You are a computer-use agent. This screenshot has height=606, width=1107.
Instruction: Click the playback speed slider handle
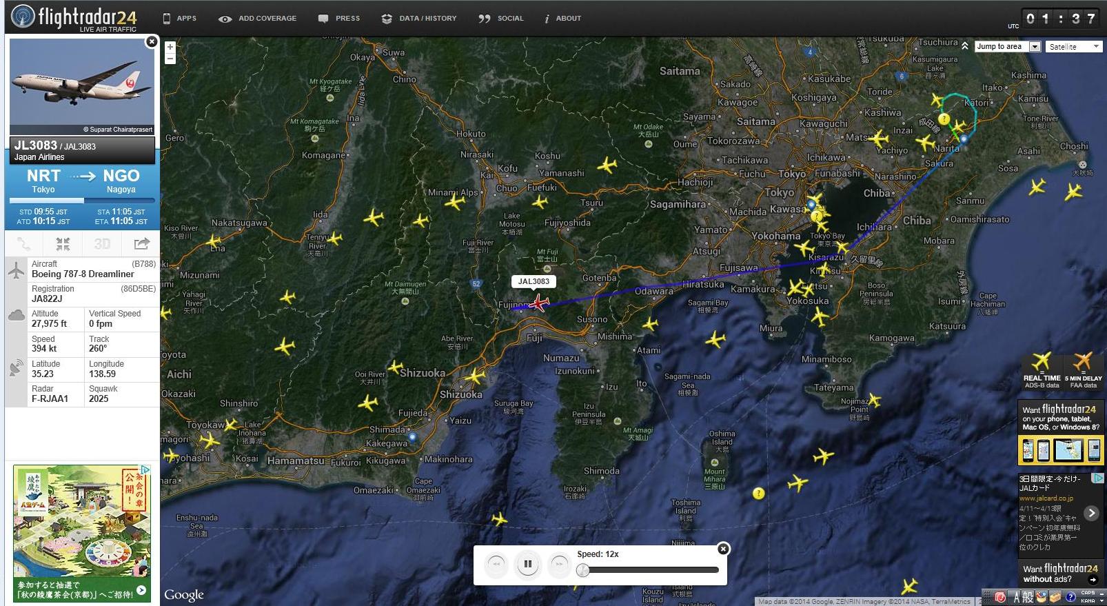pyautogui.click(x=583, y=570)
